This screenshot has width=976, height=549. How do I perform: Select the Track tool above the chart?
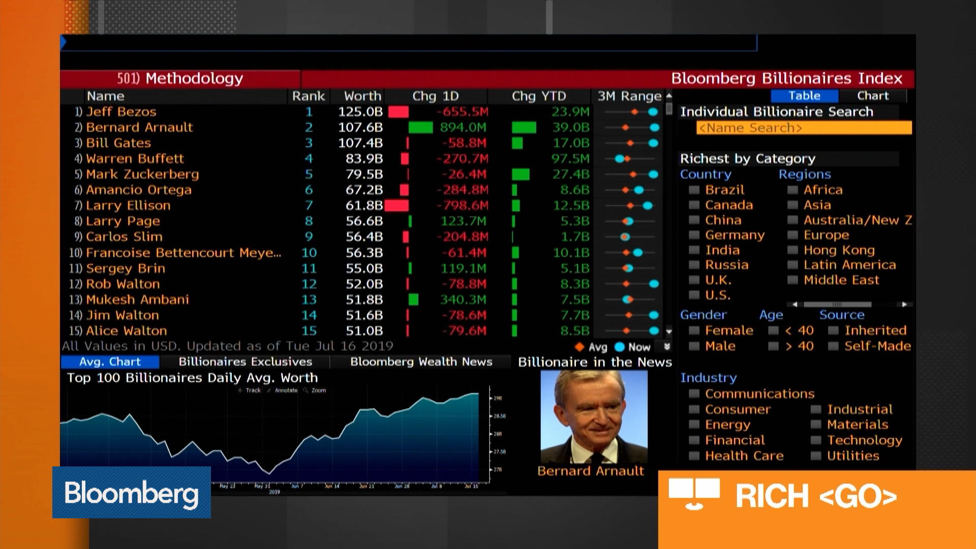250,390
